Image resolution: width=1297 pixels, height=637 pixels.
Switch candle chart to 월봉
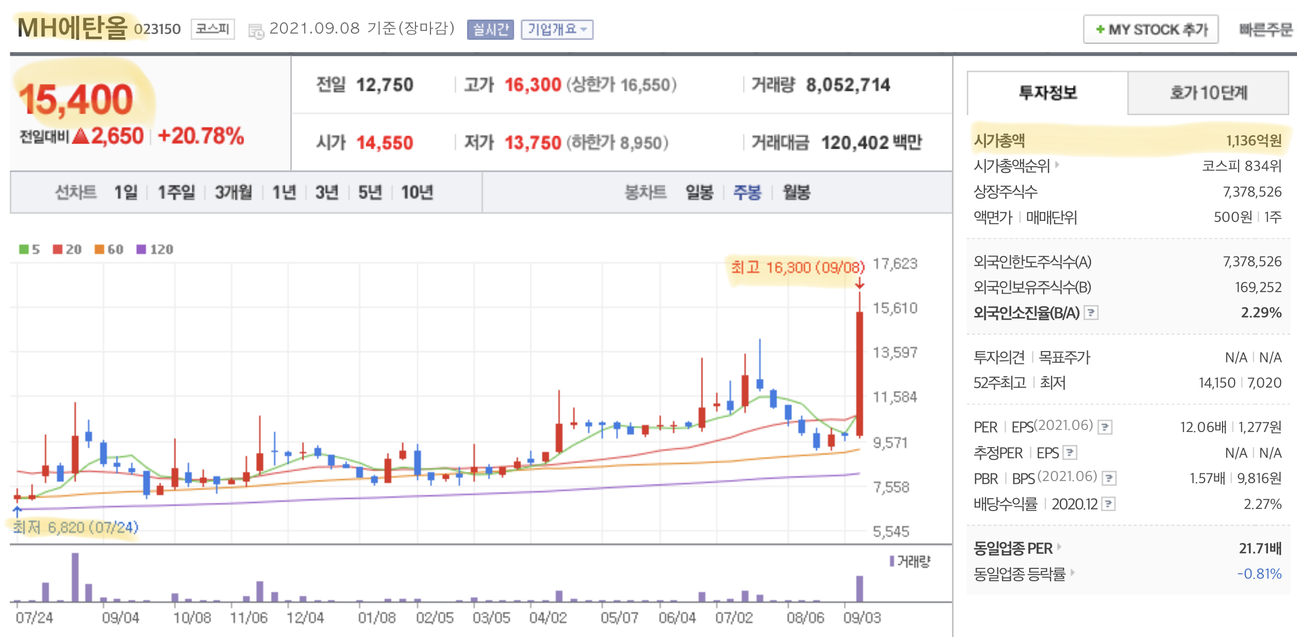(796, 193)
